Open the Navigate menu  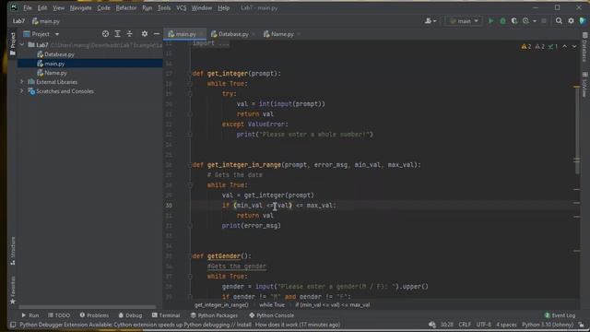(x=80, y=7)
